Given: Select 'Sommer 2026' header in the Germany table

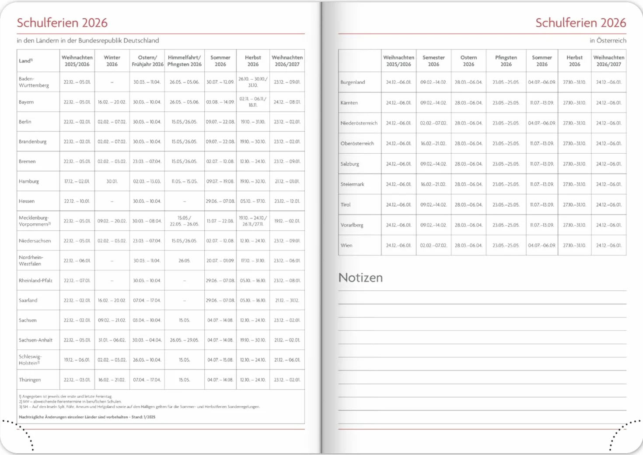Looking at the screenshot, I should click(x=220, y=61).
